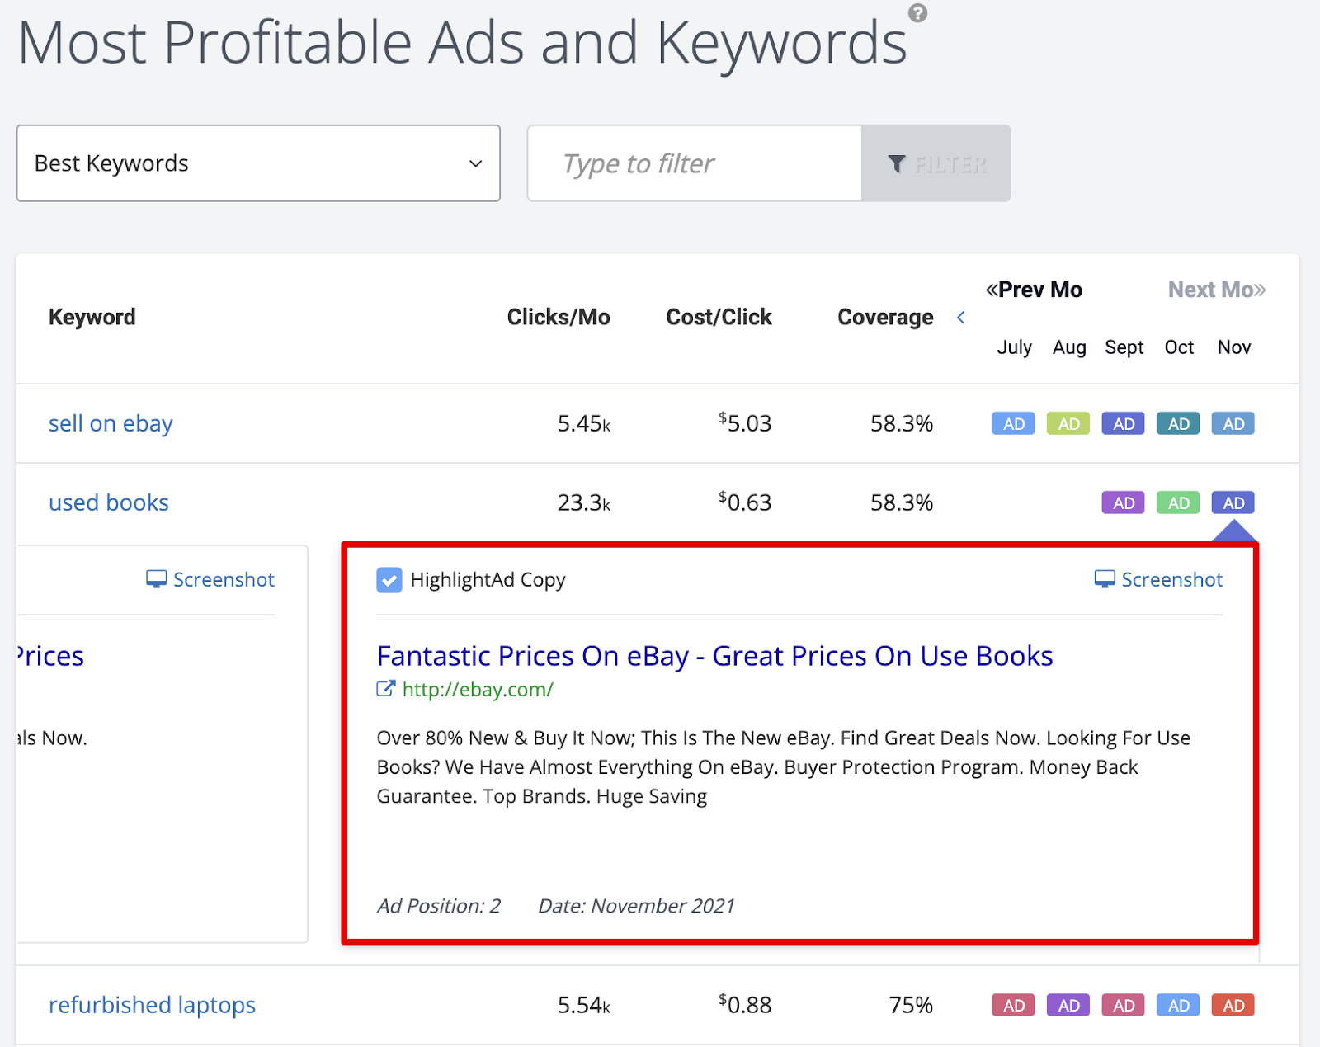The width and height of the screenshot is (1320, 1047).
Task: Click the 5.45k clicks value
Action: [x=584, y=424]
